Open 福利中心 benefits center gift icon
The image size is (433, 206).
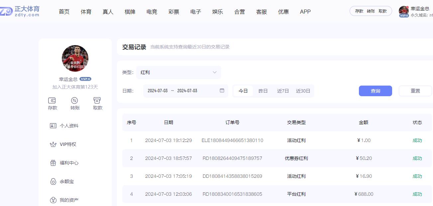(x=53, y=163)
